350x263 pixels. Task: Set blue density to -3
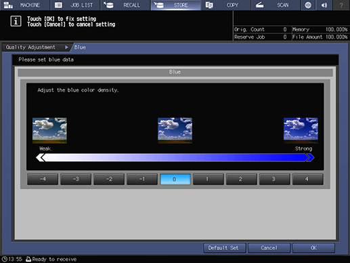coord(76,179)
